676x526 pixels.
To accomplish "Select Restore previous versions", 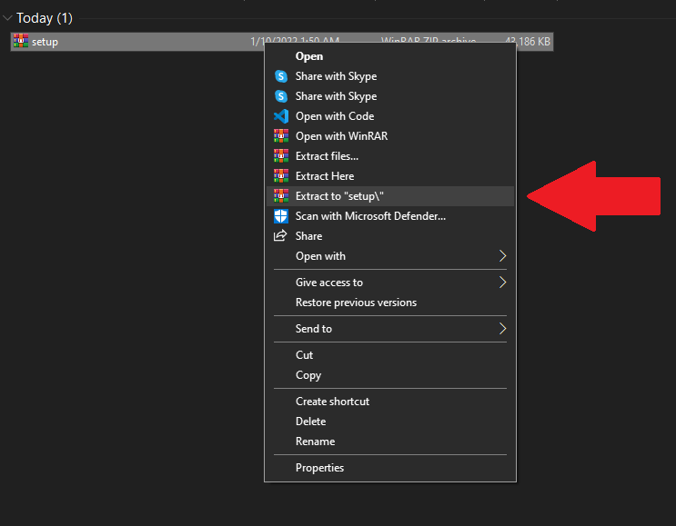I will (x=356, y=303).
